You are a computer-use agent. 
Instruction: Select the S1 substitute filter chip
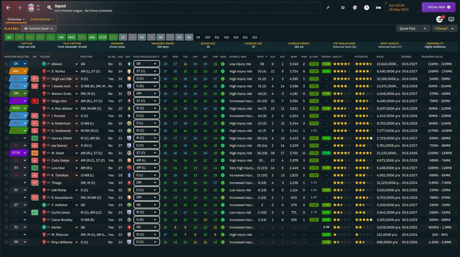123,37
